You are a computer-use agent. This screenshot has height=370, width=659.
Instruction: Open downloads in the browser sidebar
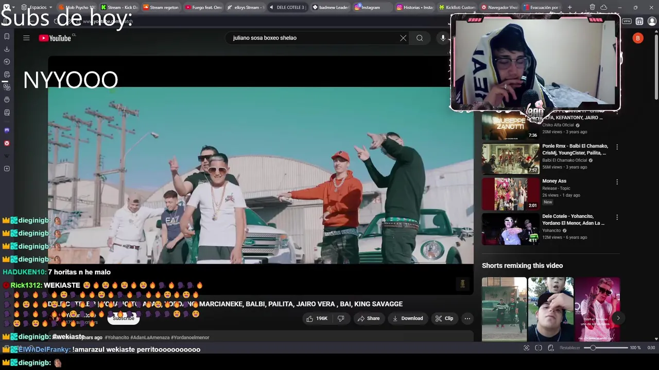click(7, 49)
